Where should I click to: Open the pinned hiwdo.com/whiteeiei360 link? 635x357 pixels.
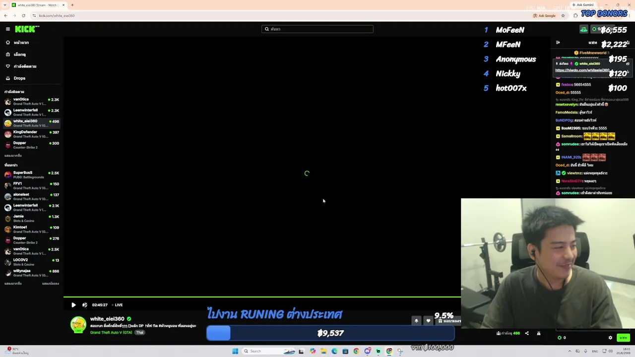pyautogui.click(x=582, y=70)
